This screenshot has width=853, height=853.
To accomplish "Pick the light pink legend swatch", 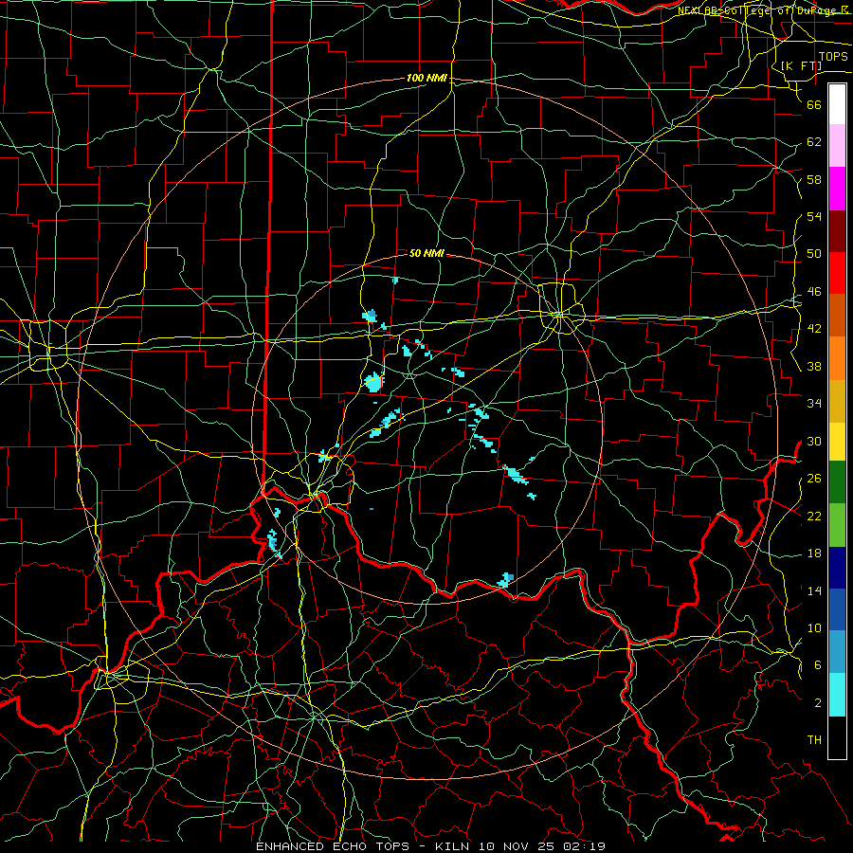I will 837,146.
